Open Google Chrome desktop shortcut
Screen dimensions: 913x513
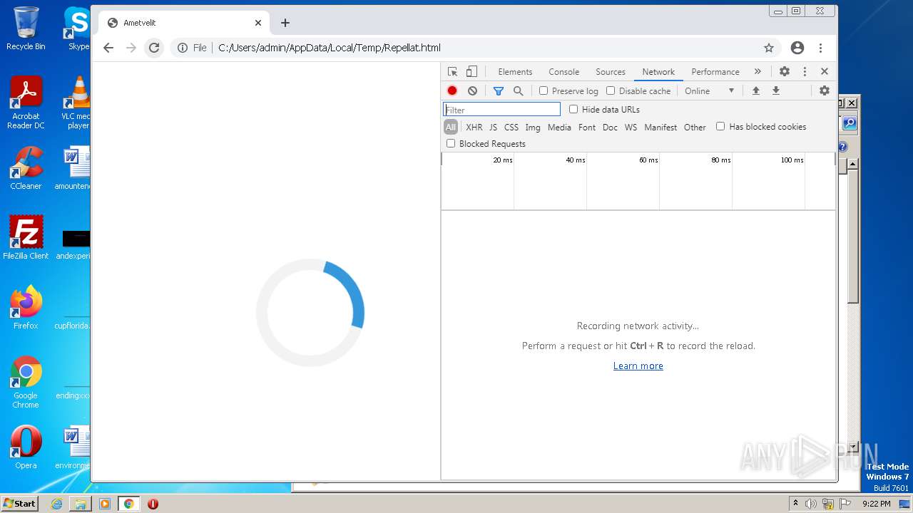click(x=26, y=383)
